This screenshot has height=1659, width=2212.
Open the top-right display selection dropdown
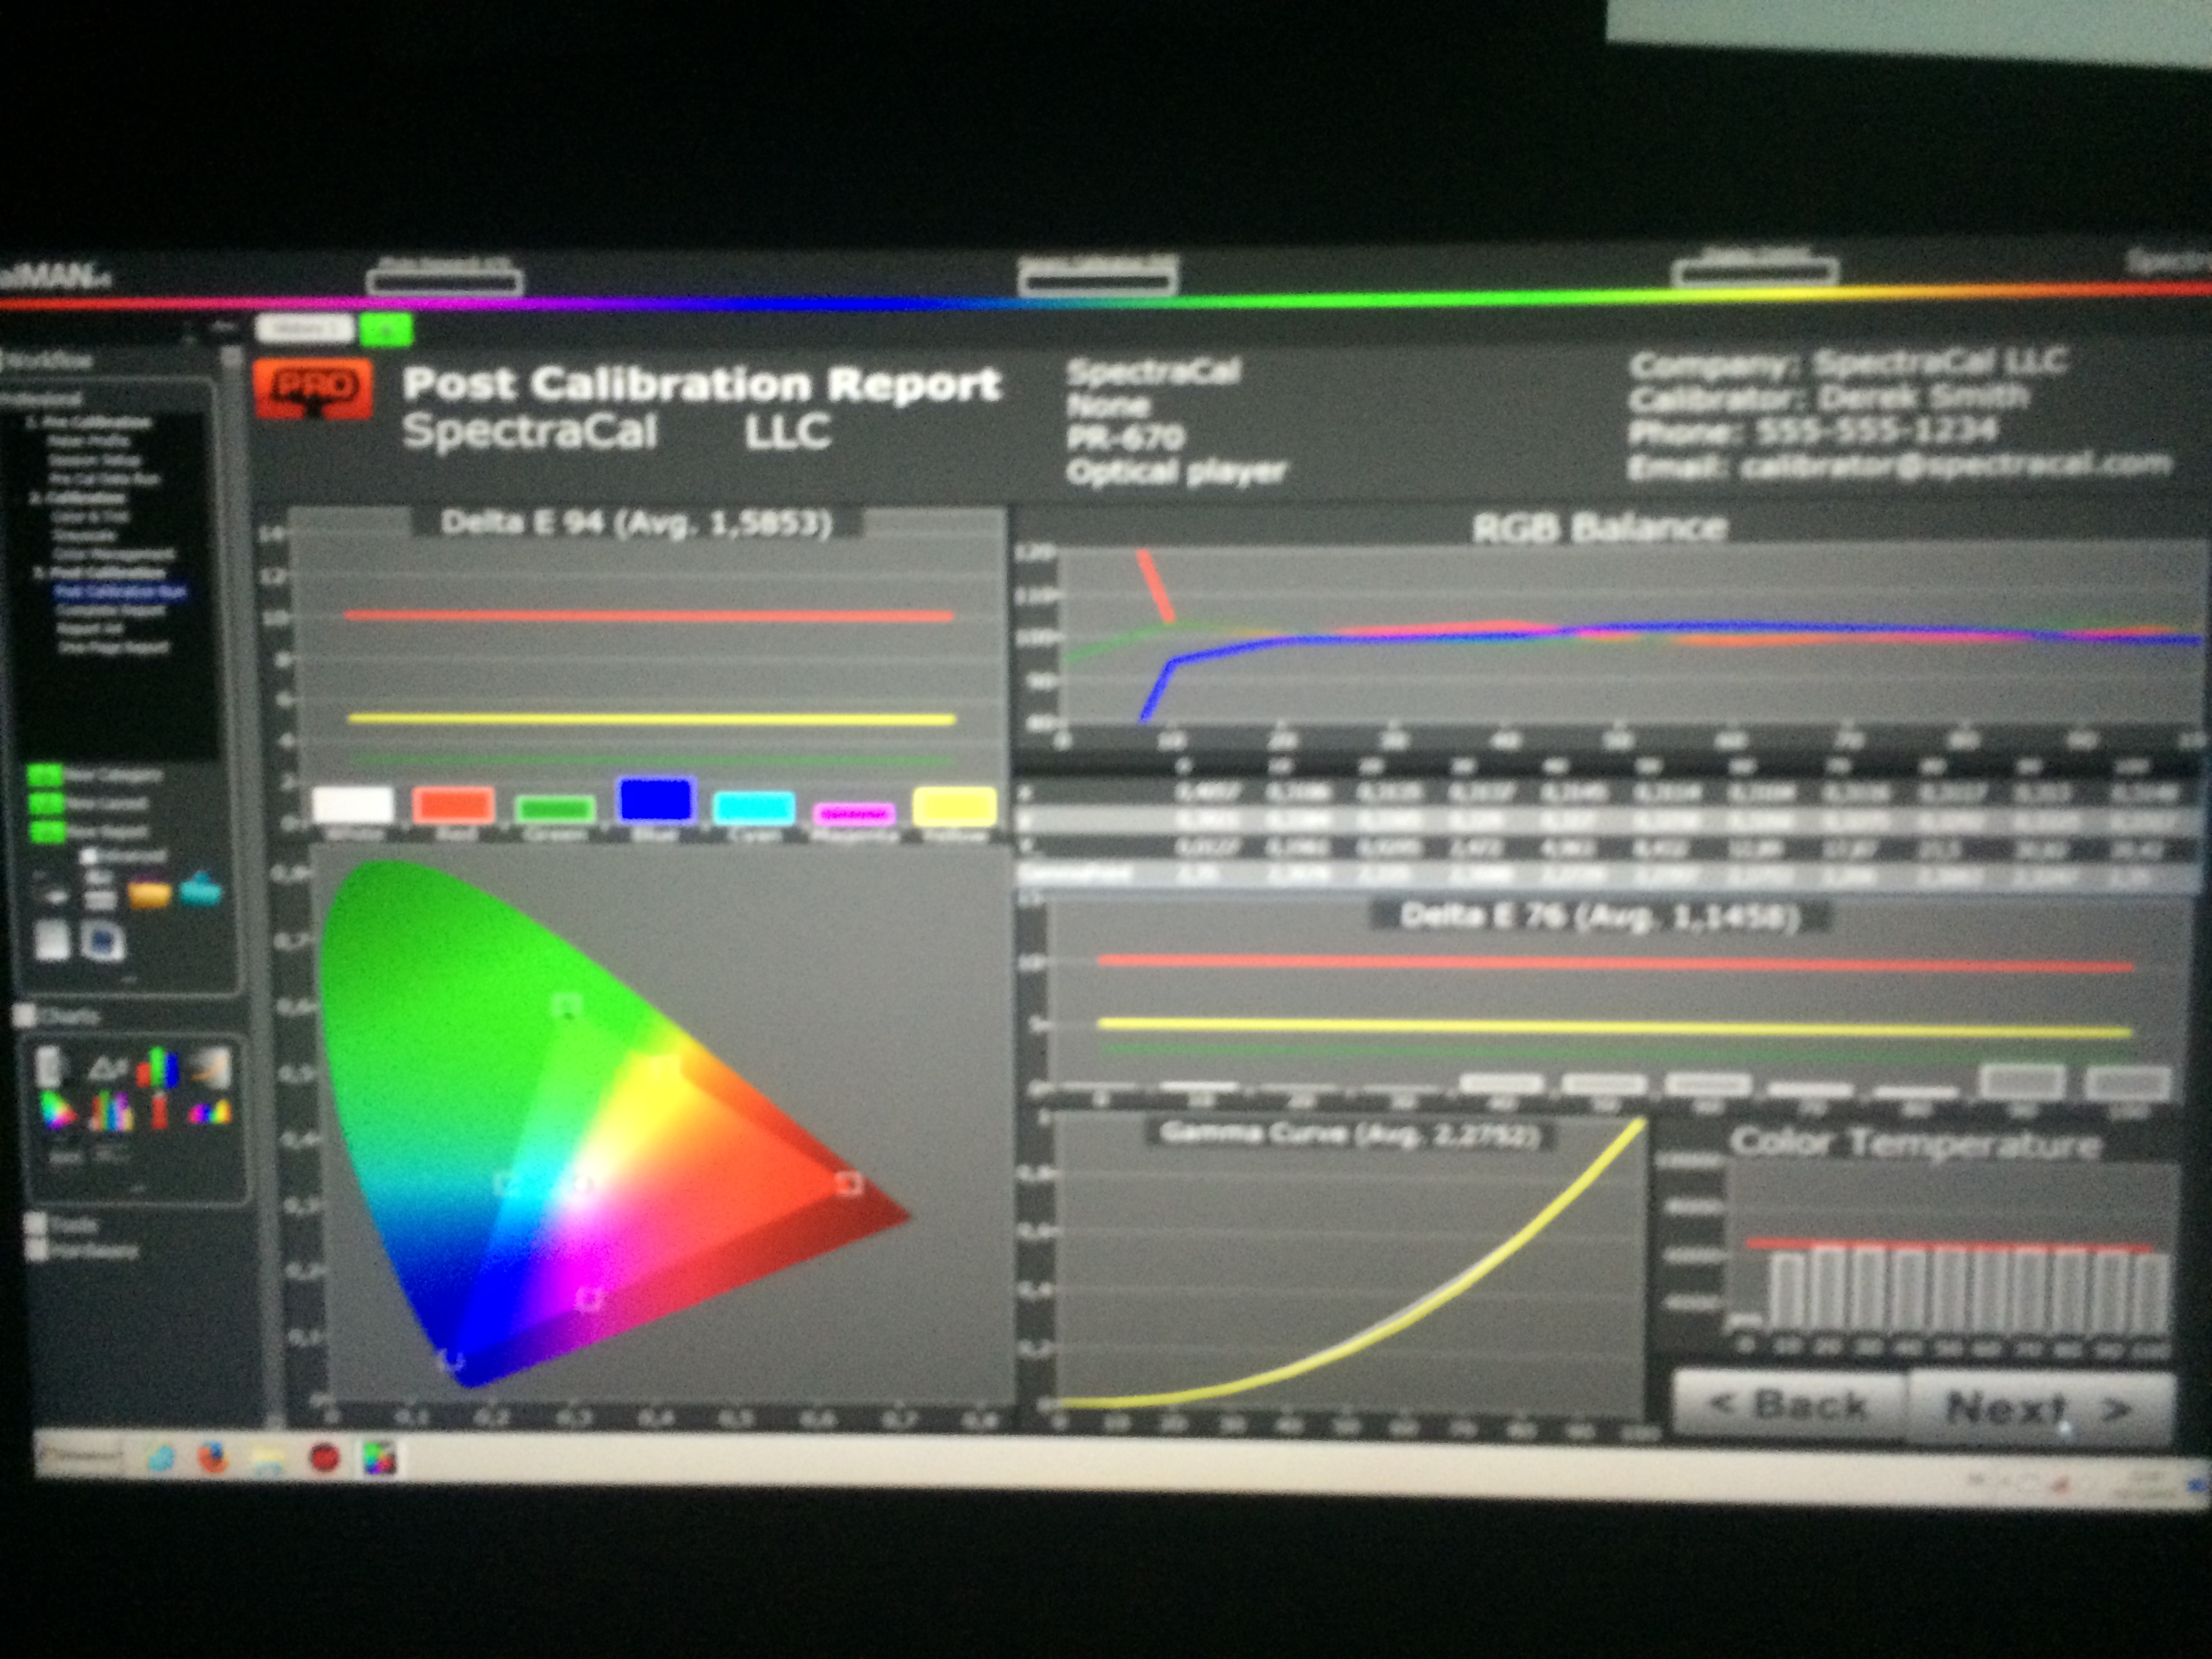1755,271
